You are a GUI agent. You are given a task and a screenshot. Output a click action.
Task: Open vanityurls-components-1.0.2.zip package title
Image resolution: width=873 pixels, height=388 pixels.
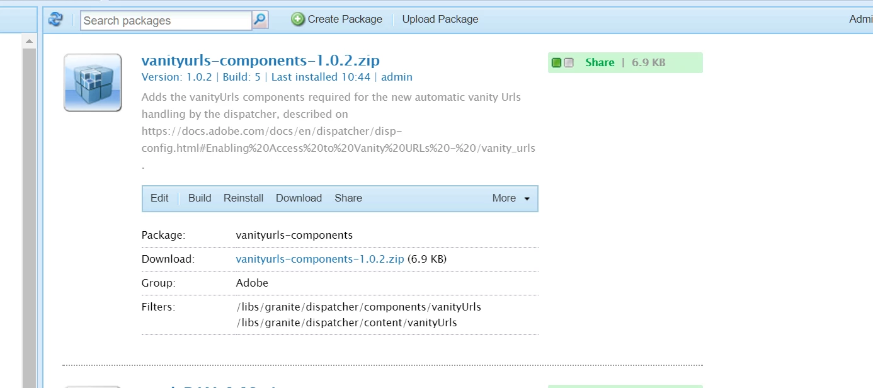[x=261, y=60]
